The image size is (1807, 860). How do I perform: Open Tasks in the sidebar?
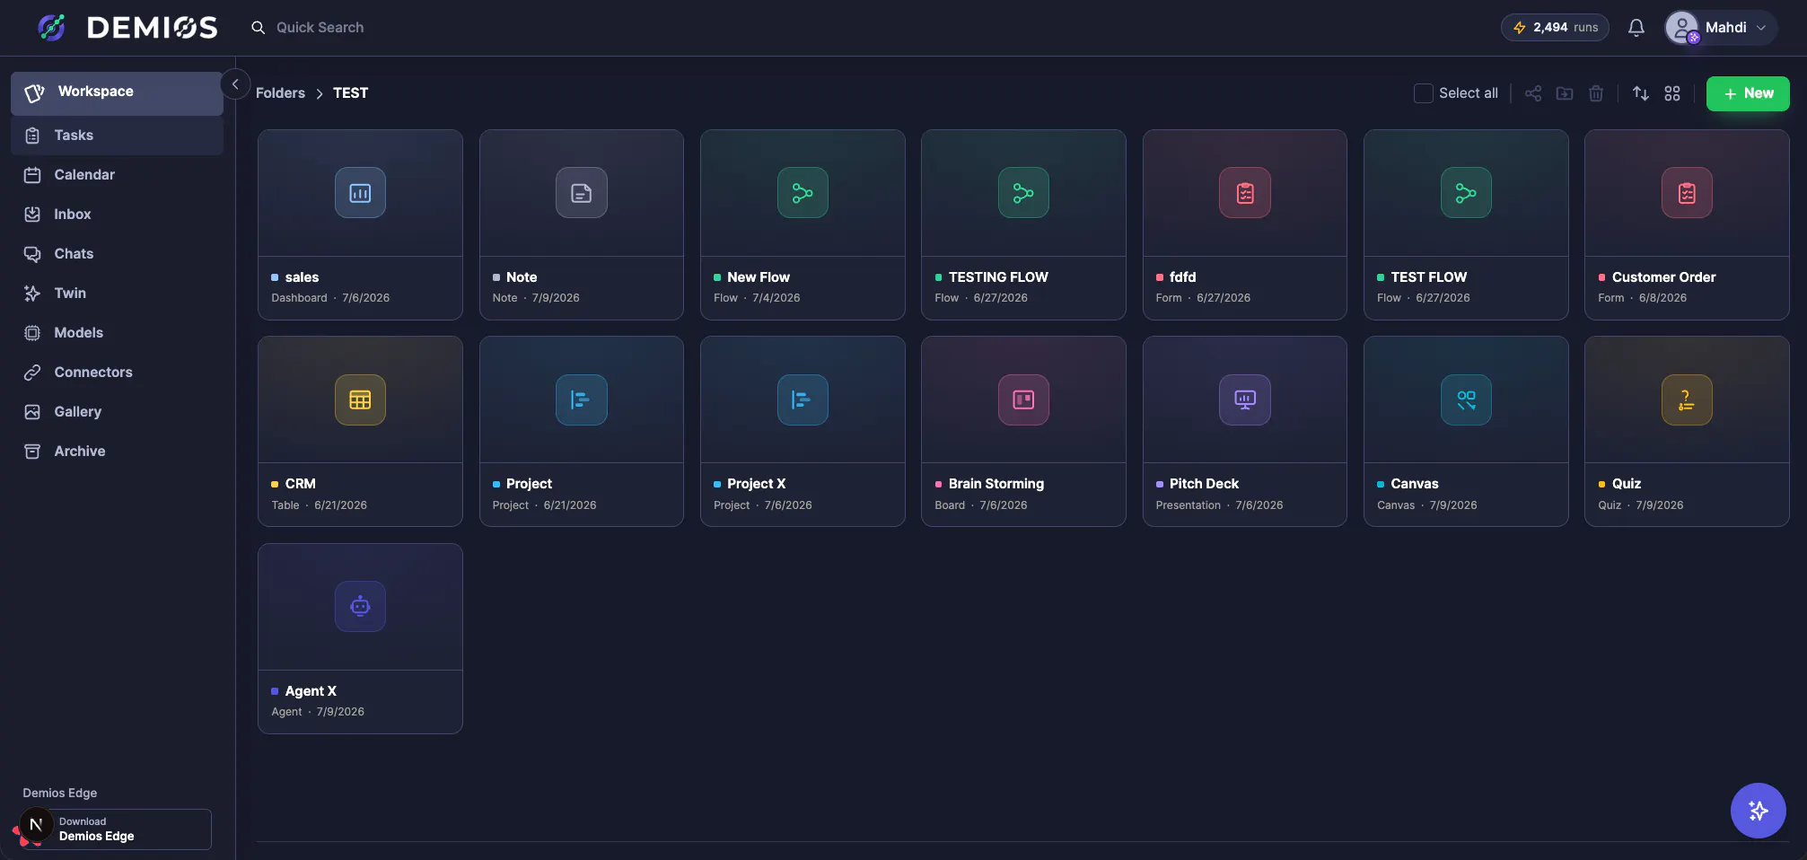coord(117,136)
